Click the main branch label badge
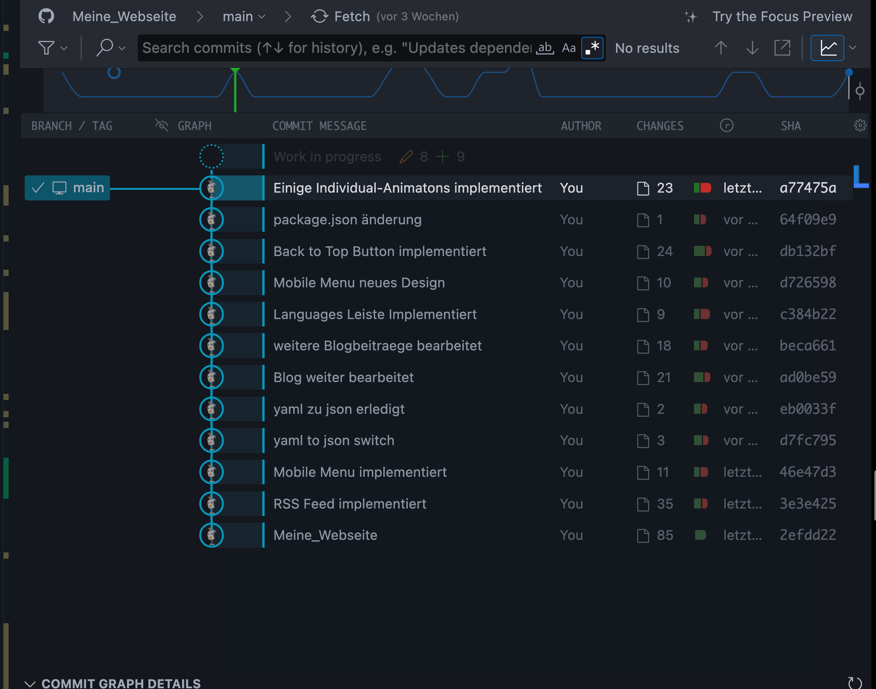 [x=67, y=188]
